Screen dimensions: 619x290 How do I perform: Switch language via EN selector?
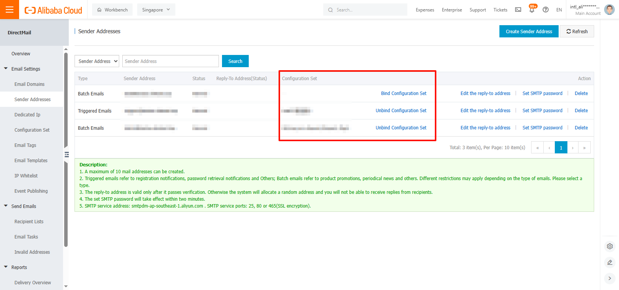(559, 10)
